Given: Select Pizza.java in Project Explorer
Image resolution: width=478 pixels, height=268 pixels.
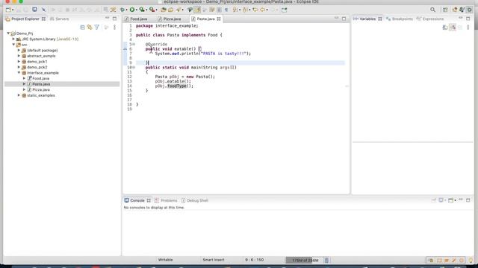Looking at the screenshot, I should coord(41,90).
